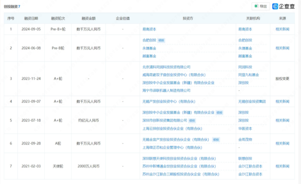Open investor 合肥创投 in the 投资方 column

(x=149, y=40)
